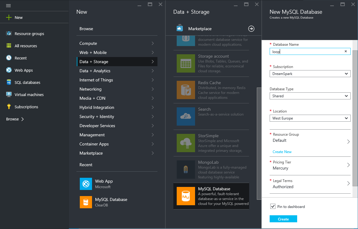The image size is (358, 229).
Task: Clear the Database Name field with the x
Action: pyautogui.click(x=345, y=51)
